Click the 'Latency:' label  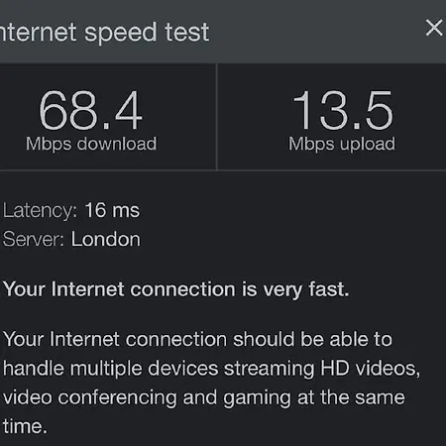point(40,211)
